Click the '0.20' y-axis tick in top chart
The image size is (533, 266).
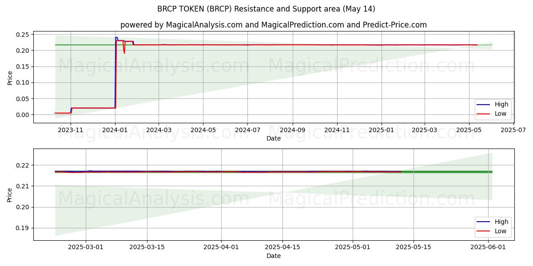point(24,51)
